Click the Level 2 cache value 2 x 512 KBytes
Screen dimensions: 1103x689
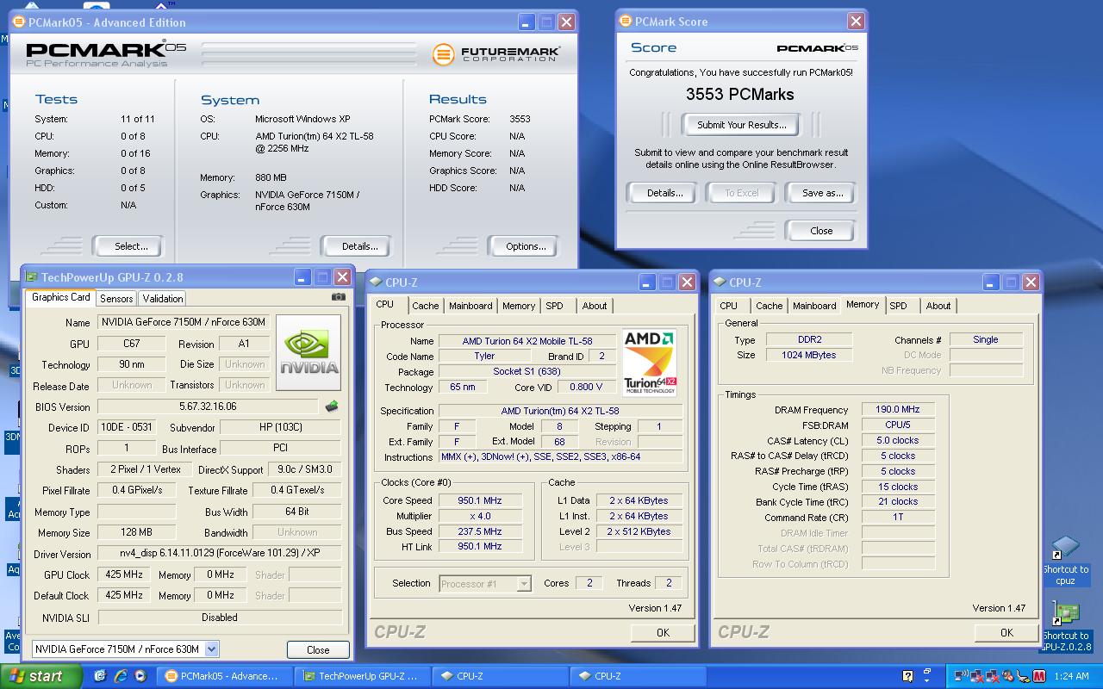pyautogui.click(x=639, y=531)
